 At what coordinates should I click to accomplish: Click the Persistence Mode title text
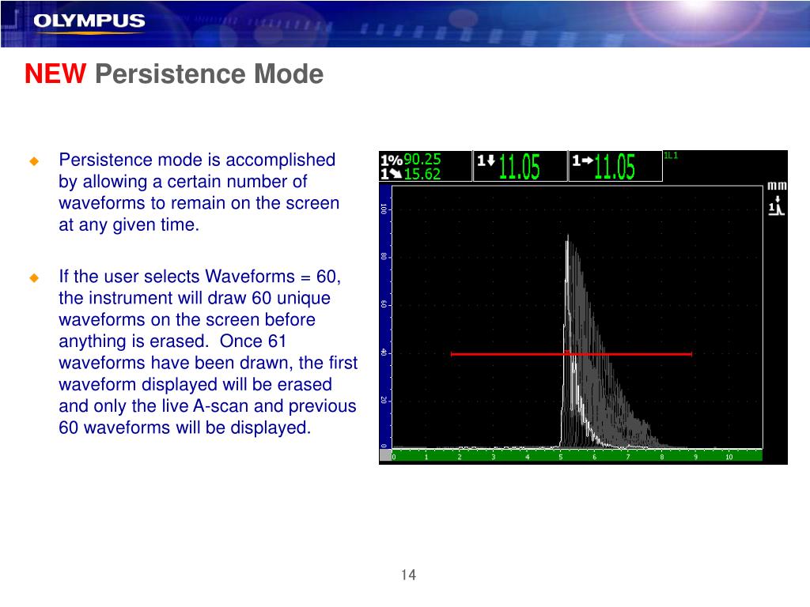click(209, 74)
